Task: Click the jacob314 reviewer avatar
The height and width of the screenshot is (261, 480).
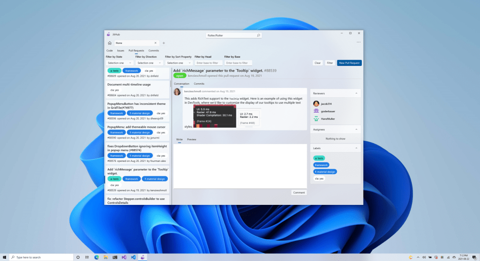Action: (317, 103)
